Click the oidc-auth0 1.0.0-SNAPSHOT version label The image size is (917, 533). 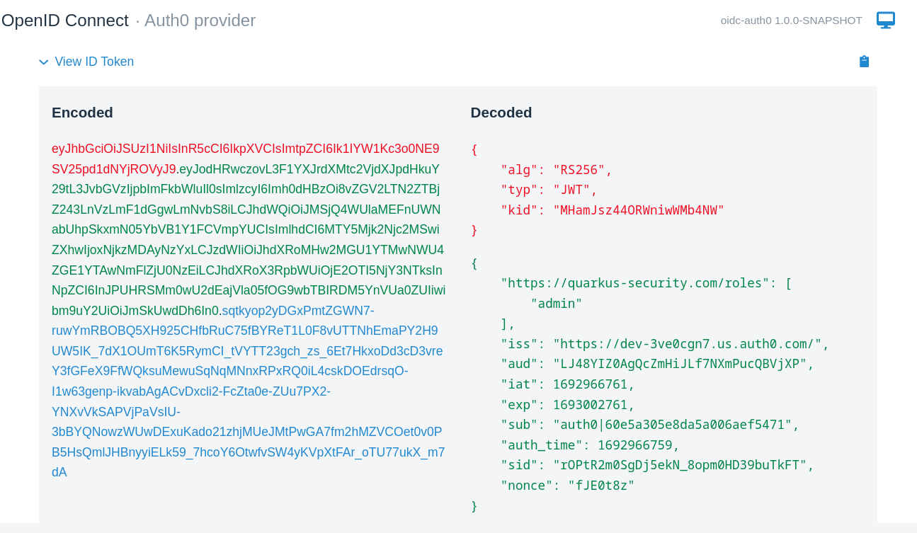pos(791,21)
